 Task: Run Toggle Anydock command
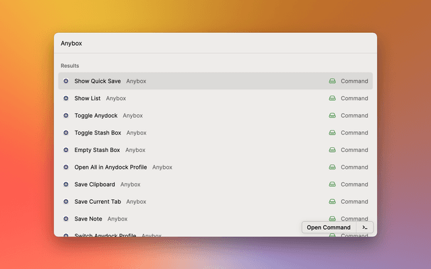coord(96,116)
